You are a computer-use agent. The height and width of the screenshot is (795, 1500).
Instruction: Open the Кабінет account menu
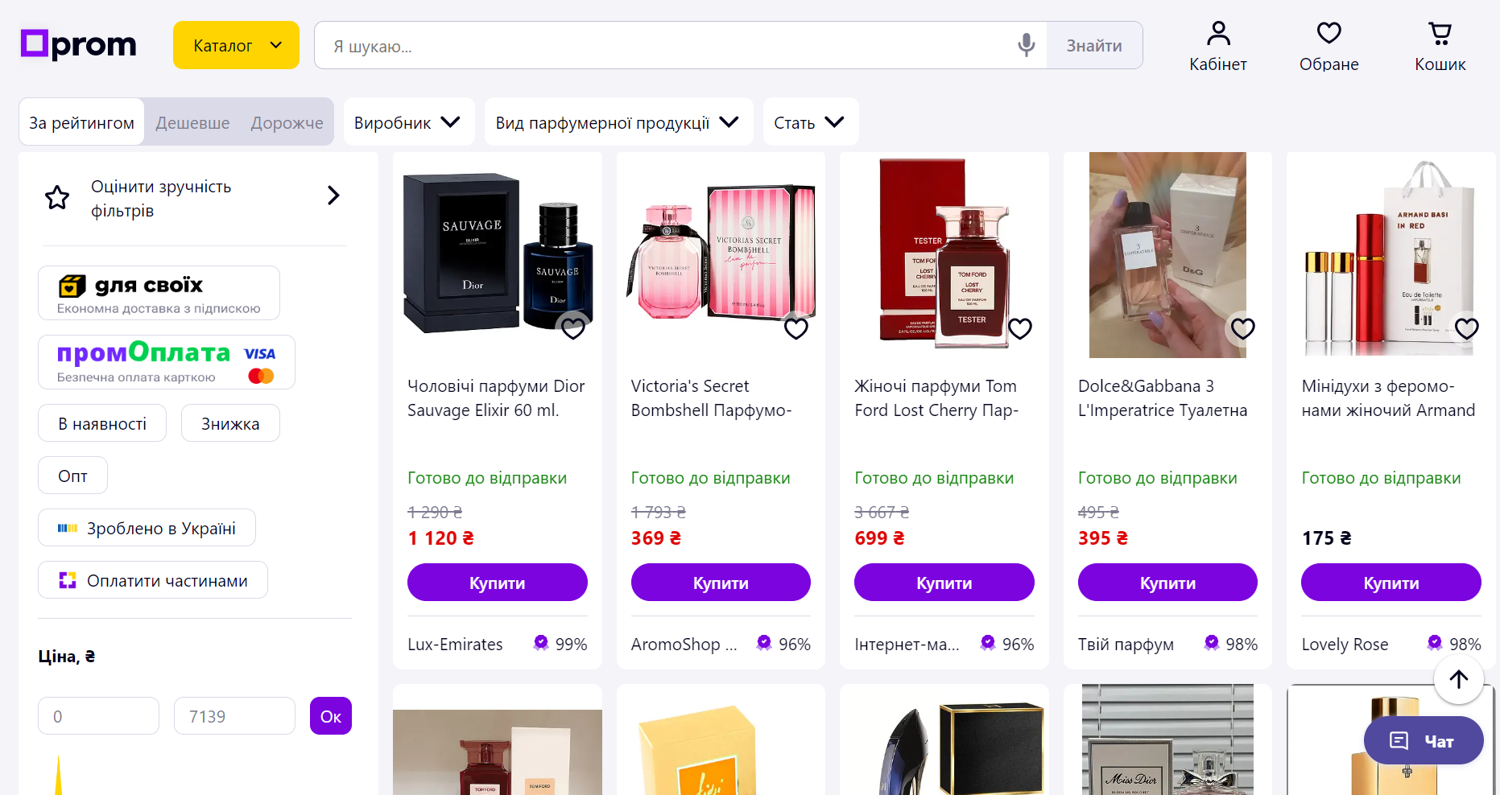(x=1217, y=44)
